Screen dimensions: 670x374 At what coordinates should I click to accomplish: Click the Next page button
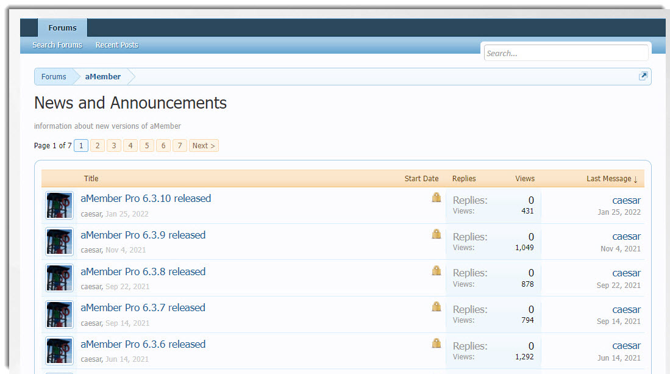pyautogui.click(x=203, y=145)
